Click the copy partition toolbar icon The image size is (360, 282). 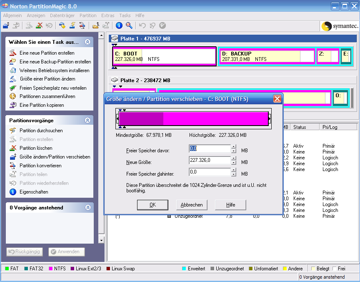pos(16,25)
